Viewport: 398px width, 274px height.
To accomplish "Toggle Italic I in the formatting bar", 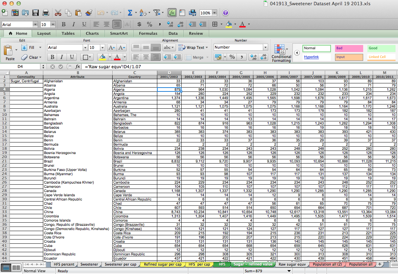I will pos(74,24).
